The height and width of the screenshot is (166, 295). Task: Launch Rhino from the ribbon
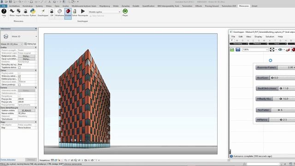point(12,12)
